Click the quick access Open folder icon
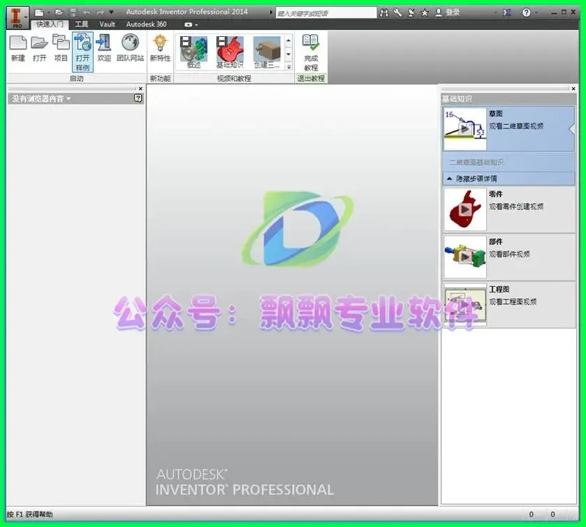The width and height of the screenshot is (586, 527). (x=59, y=13)
